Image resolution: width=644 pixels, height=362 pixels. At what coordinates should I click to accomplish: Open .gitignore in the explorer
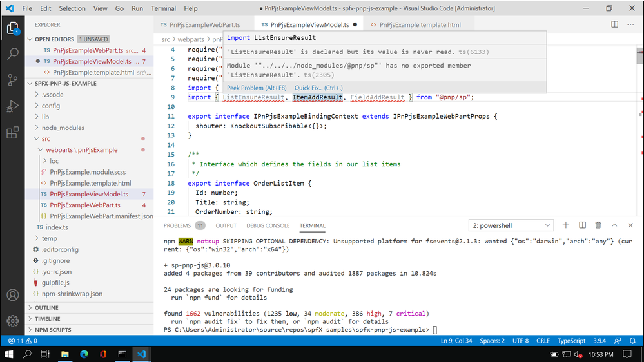coord(55,260)
